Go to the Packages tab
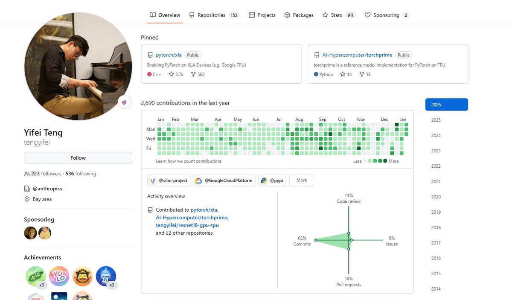Image resolution: width=512 pixels, height=300 pixels. tap(299, 15)
